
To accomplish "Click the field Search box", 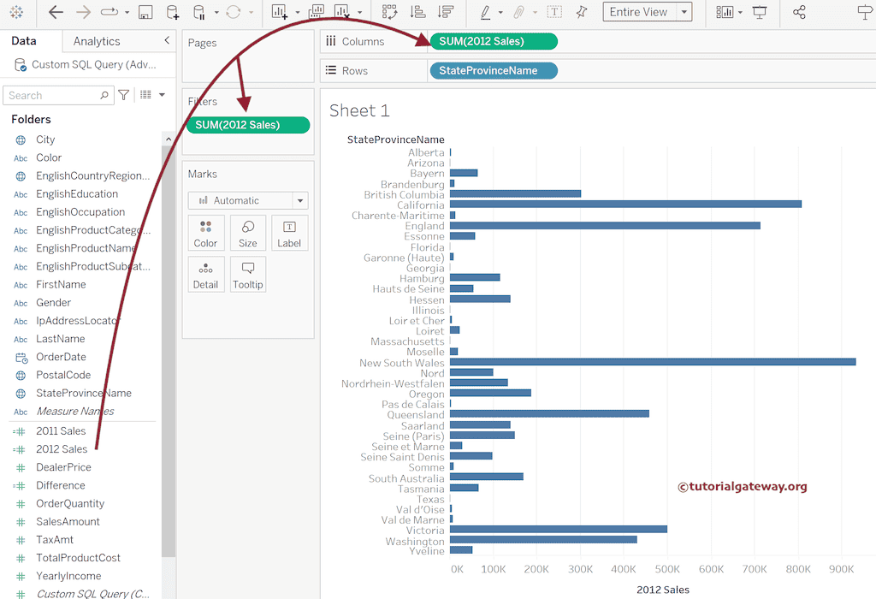I will [51, 95].
